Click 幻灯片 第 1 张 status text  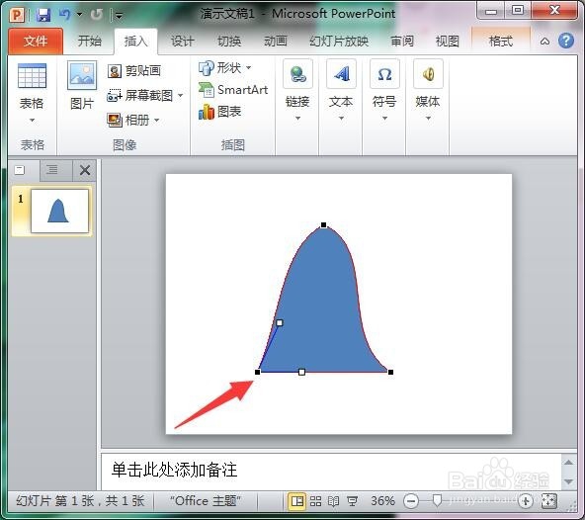point(80,501)
